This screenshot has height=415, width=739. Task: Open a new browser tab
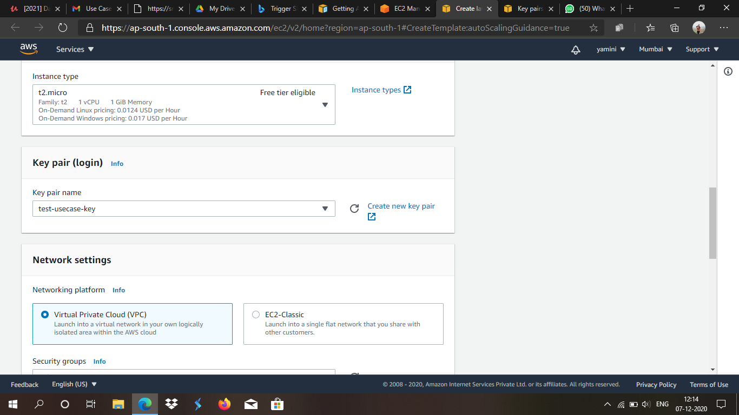pos(630,9)
